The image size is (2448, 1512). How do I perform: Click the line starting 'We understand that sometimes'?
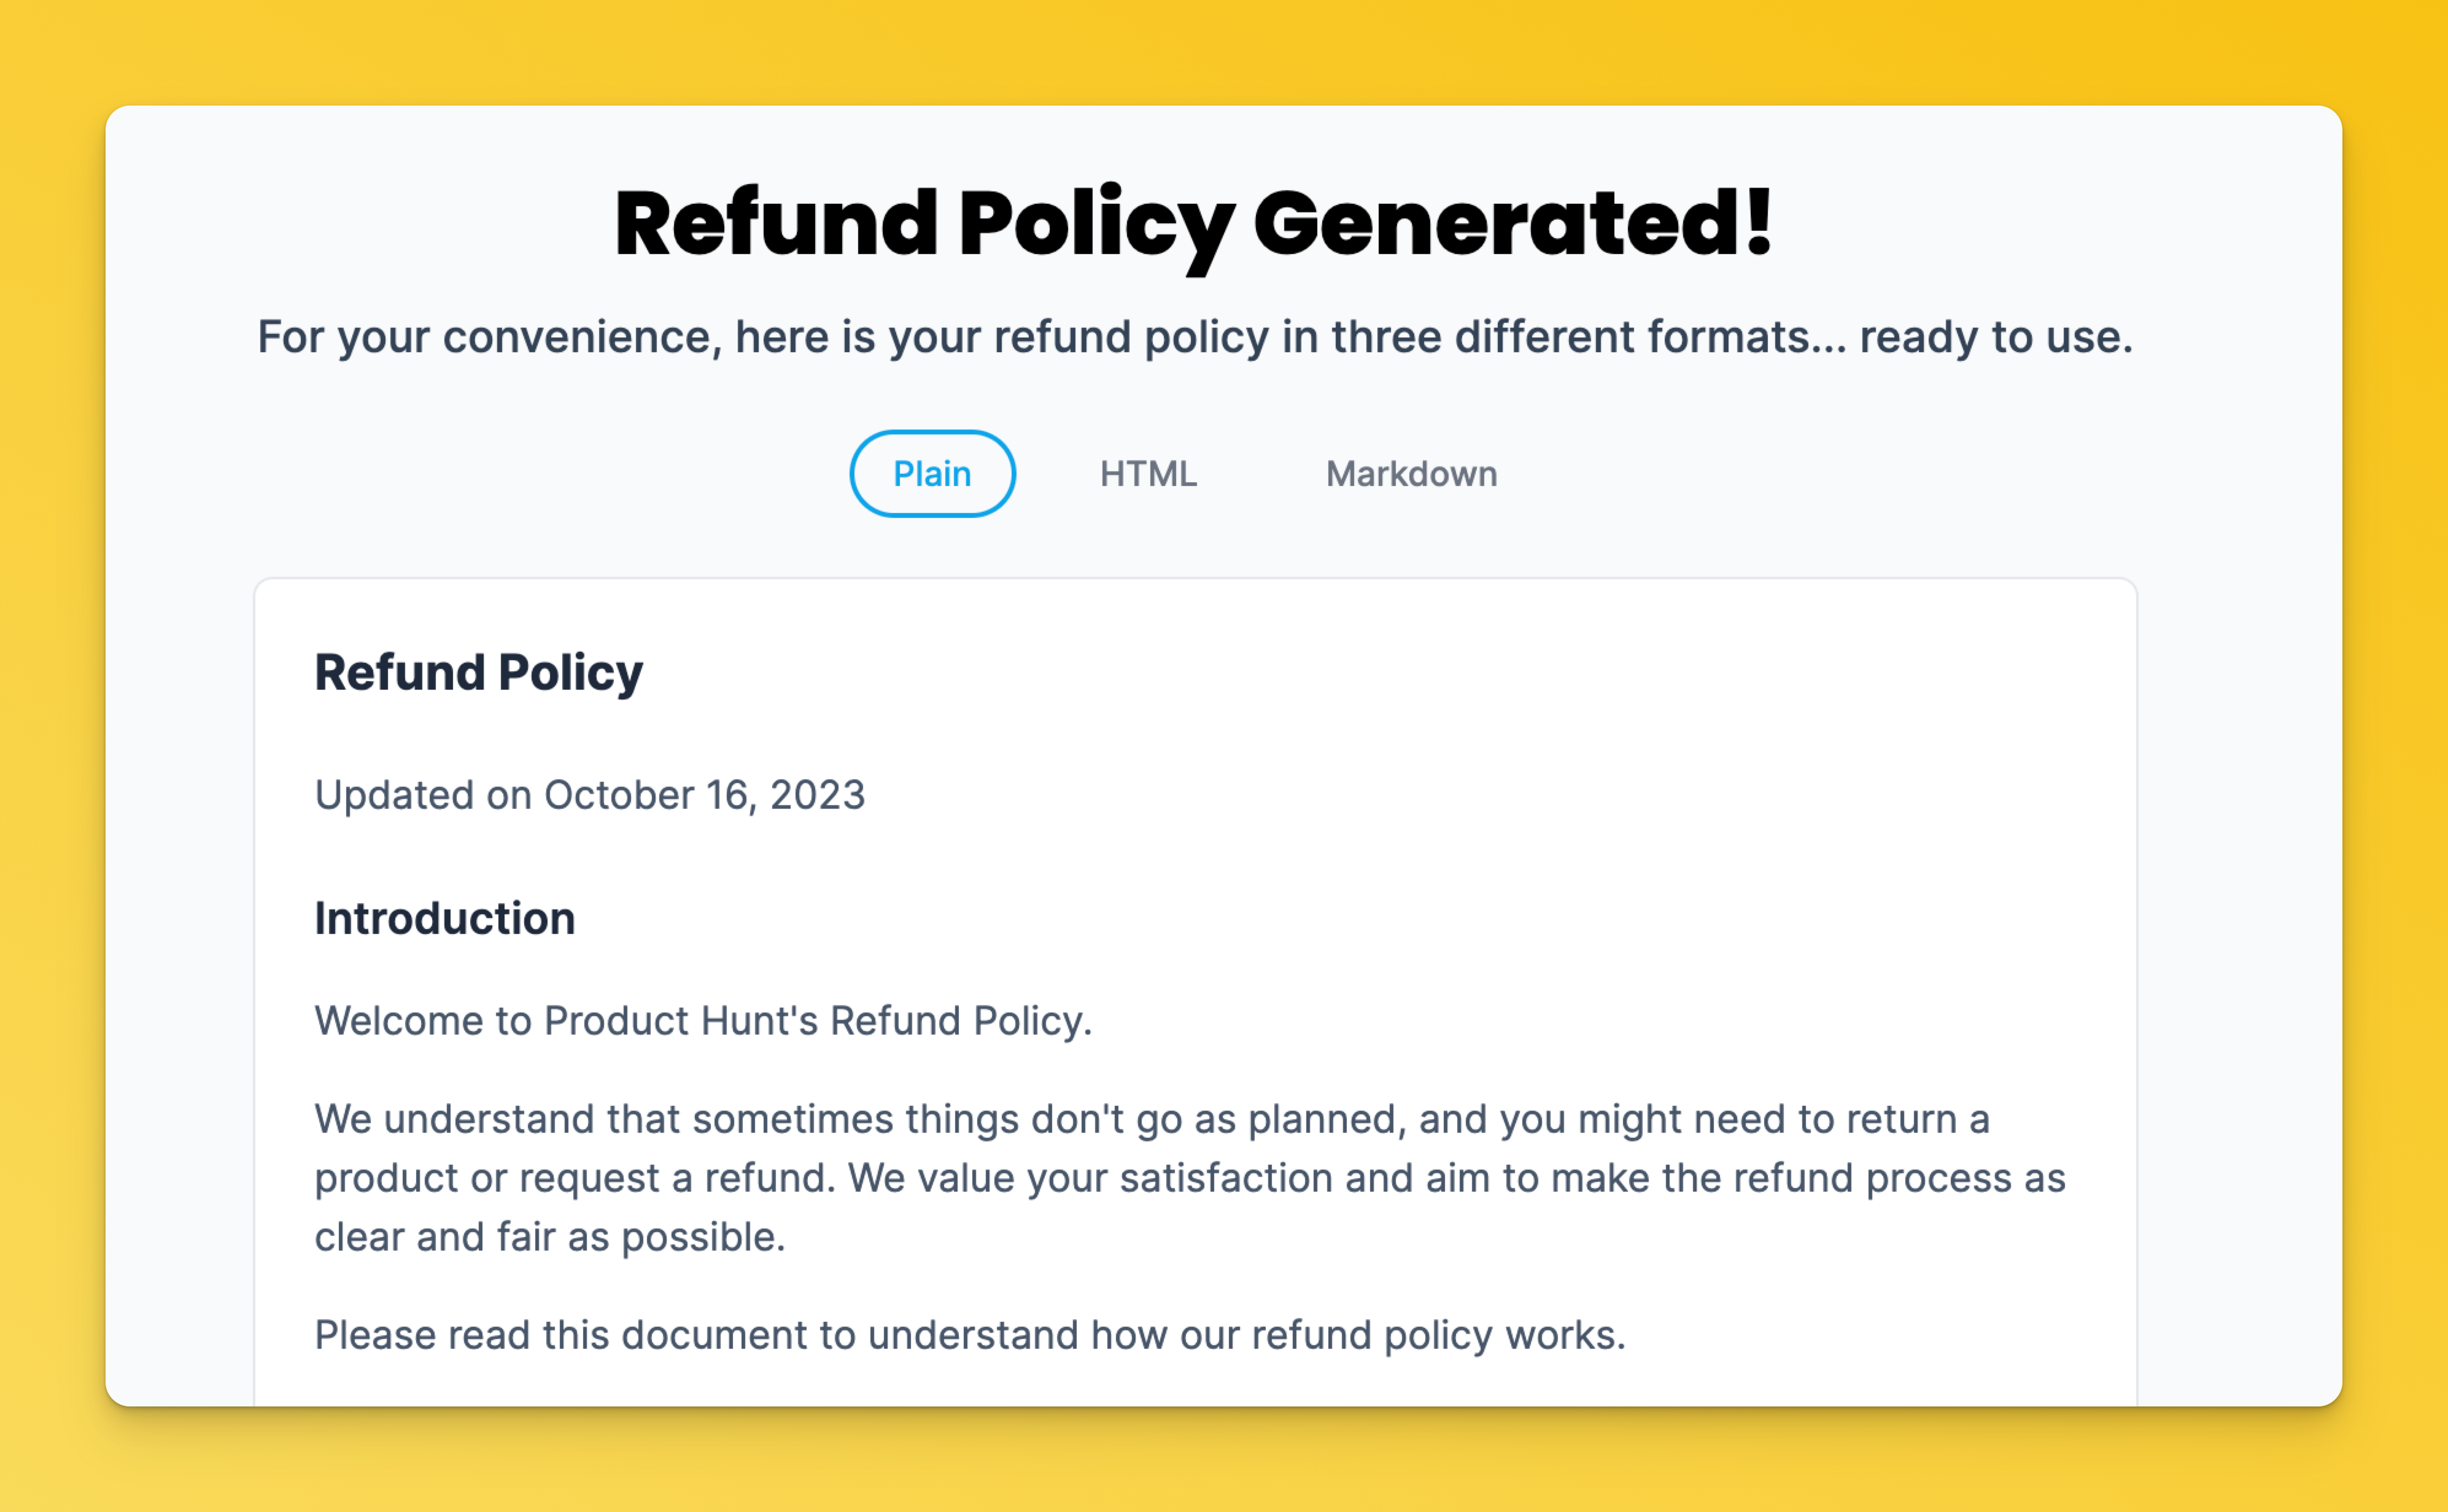(x=1152, y=1119)
